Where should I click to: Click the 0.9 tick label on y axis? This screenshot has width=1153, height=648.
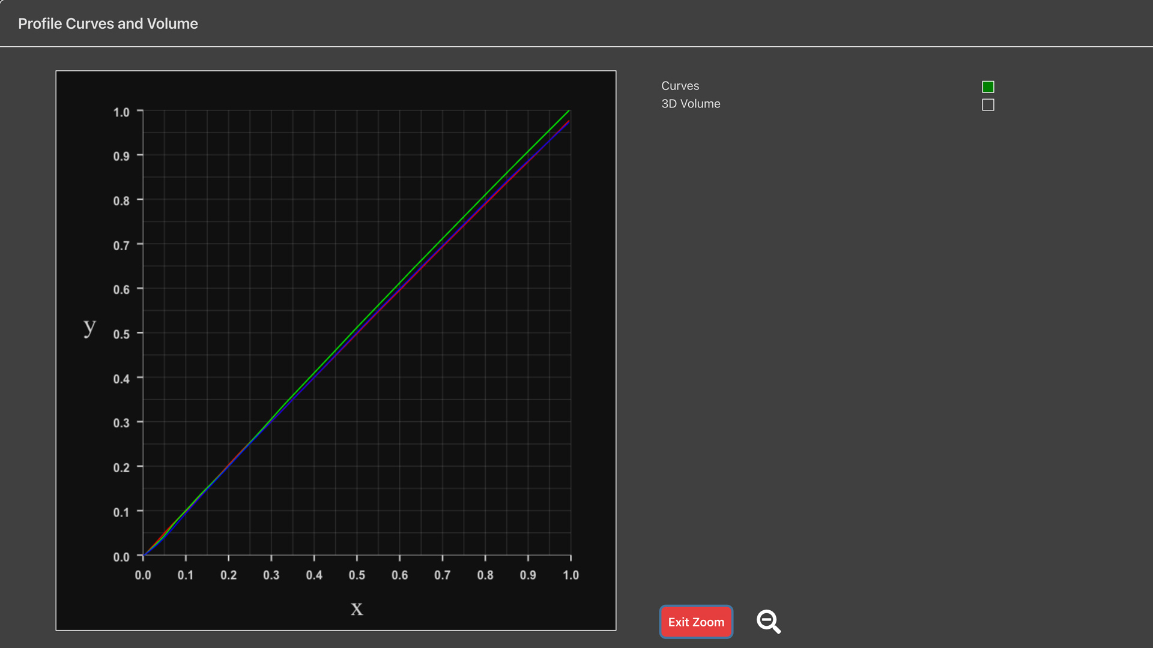121,157
